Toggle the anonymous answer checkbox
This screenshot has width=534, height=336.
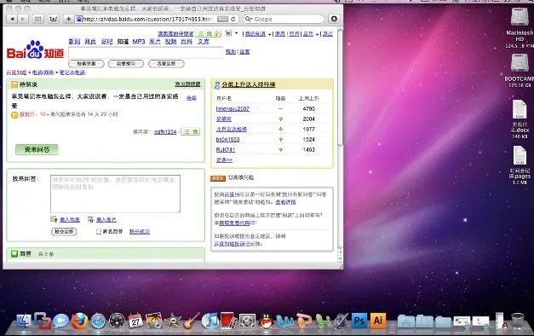(x=99, y=232)
